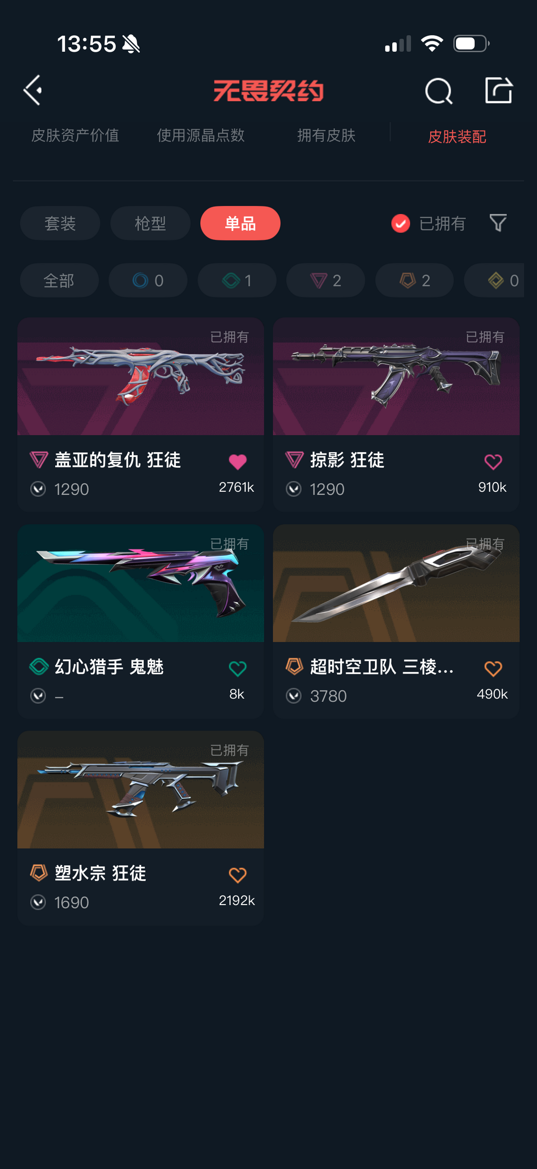Select the 套装 filter button

(x=60, y=223)
